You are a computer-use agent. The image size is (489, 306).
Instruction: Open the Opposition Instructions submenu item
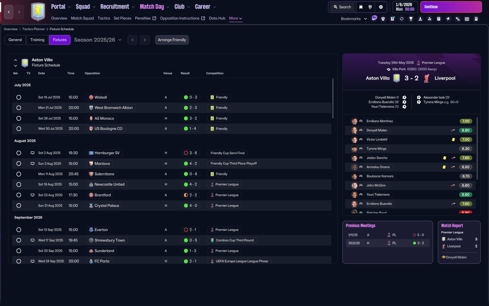pos(183,18)
